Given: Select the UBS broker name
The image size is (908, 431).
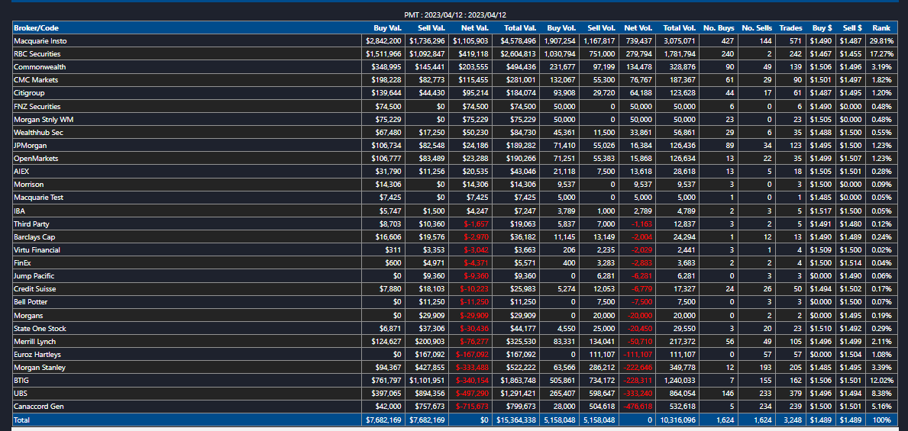Looking at the screenshot, I should coord(21,394).
